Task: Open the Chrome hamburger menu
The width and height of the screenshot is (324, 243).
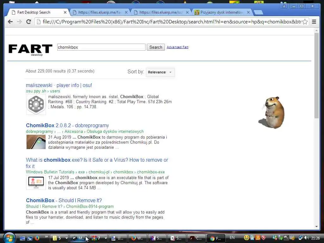Action: point(314,22)
